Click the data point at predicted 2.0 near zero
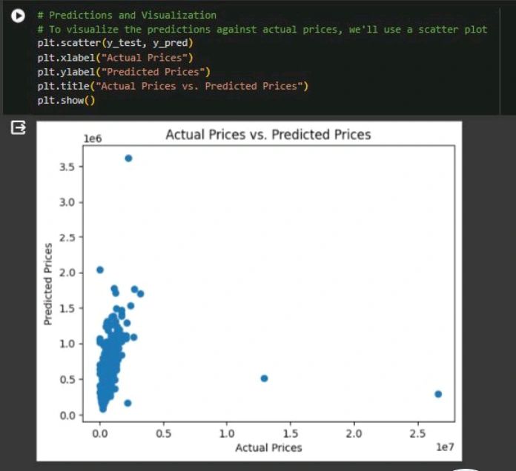 100,270
